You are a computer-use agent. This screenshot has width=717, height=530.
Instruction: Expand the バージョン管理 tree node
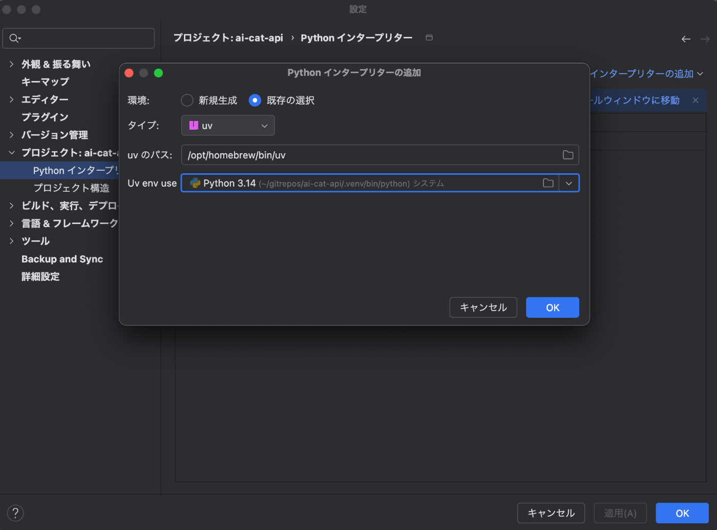pos(11,135)
